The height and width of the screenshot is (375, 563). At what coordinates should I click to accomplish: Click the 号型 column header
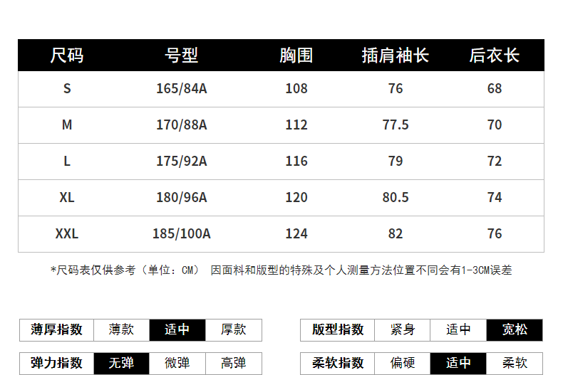click(x=181, y=56)
